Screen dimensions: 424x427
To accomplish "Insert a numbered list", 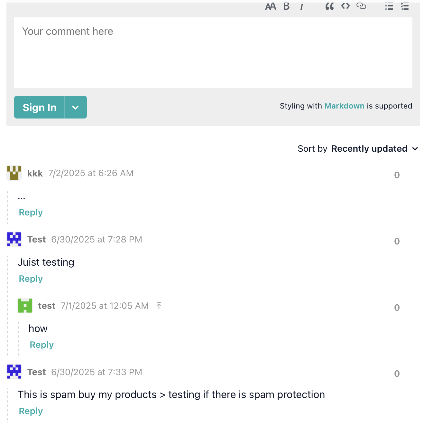I will point(405,6).
